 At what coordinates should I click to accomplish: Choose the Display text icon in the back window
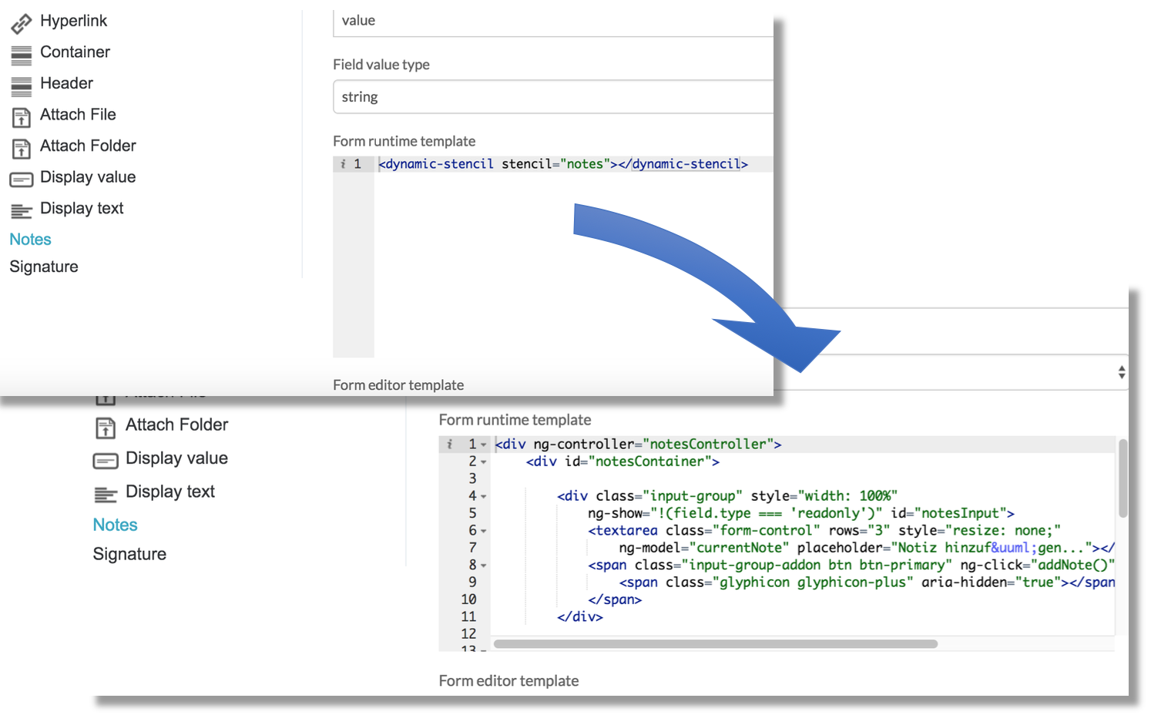106,494
